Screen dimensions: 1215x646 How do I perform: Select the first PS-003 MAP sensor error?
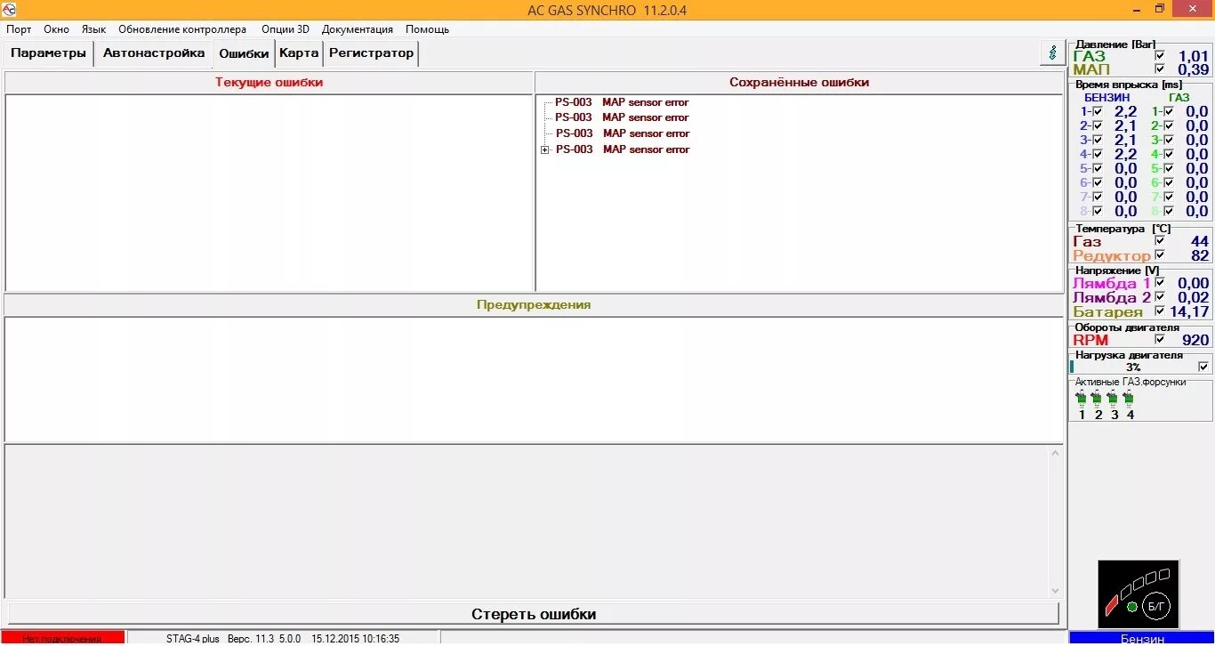pyautogui.click(x=622, y=102)
